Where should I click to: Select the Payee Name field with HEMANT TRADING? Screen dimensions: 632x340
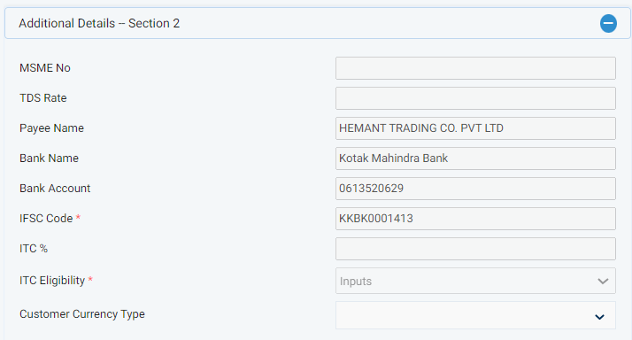click(475, 128)
